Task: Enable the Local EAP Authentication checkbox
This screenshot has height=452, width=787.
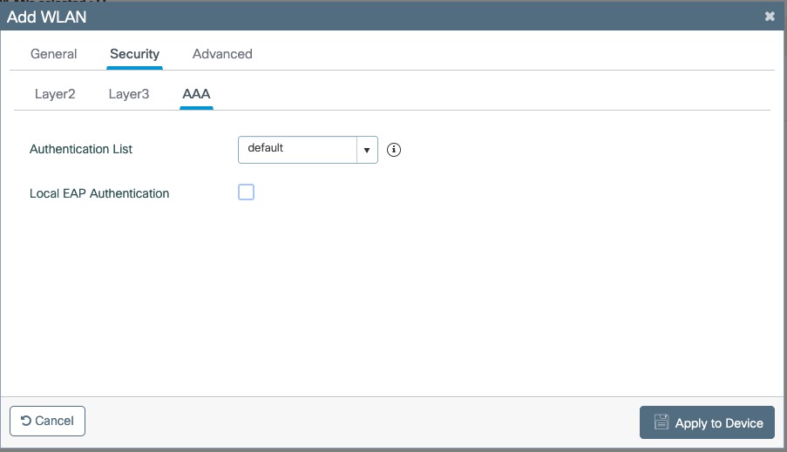Action: tap(246, 192)
